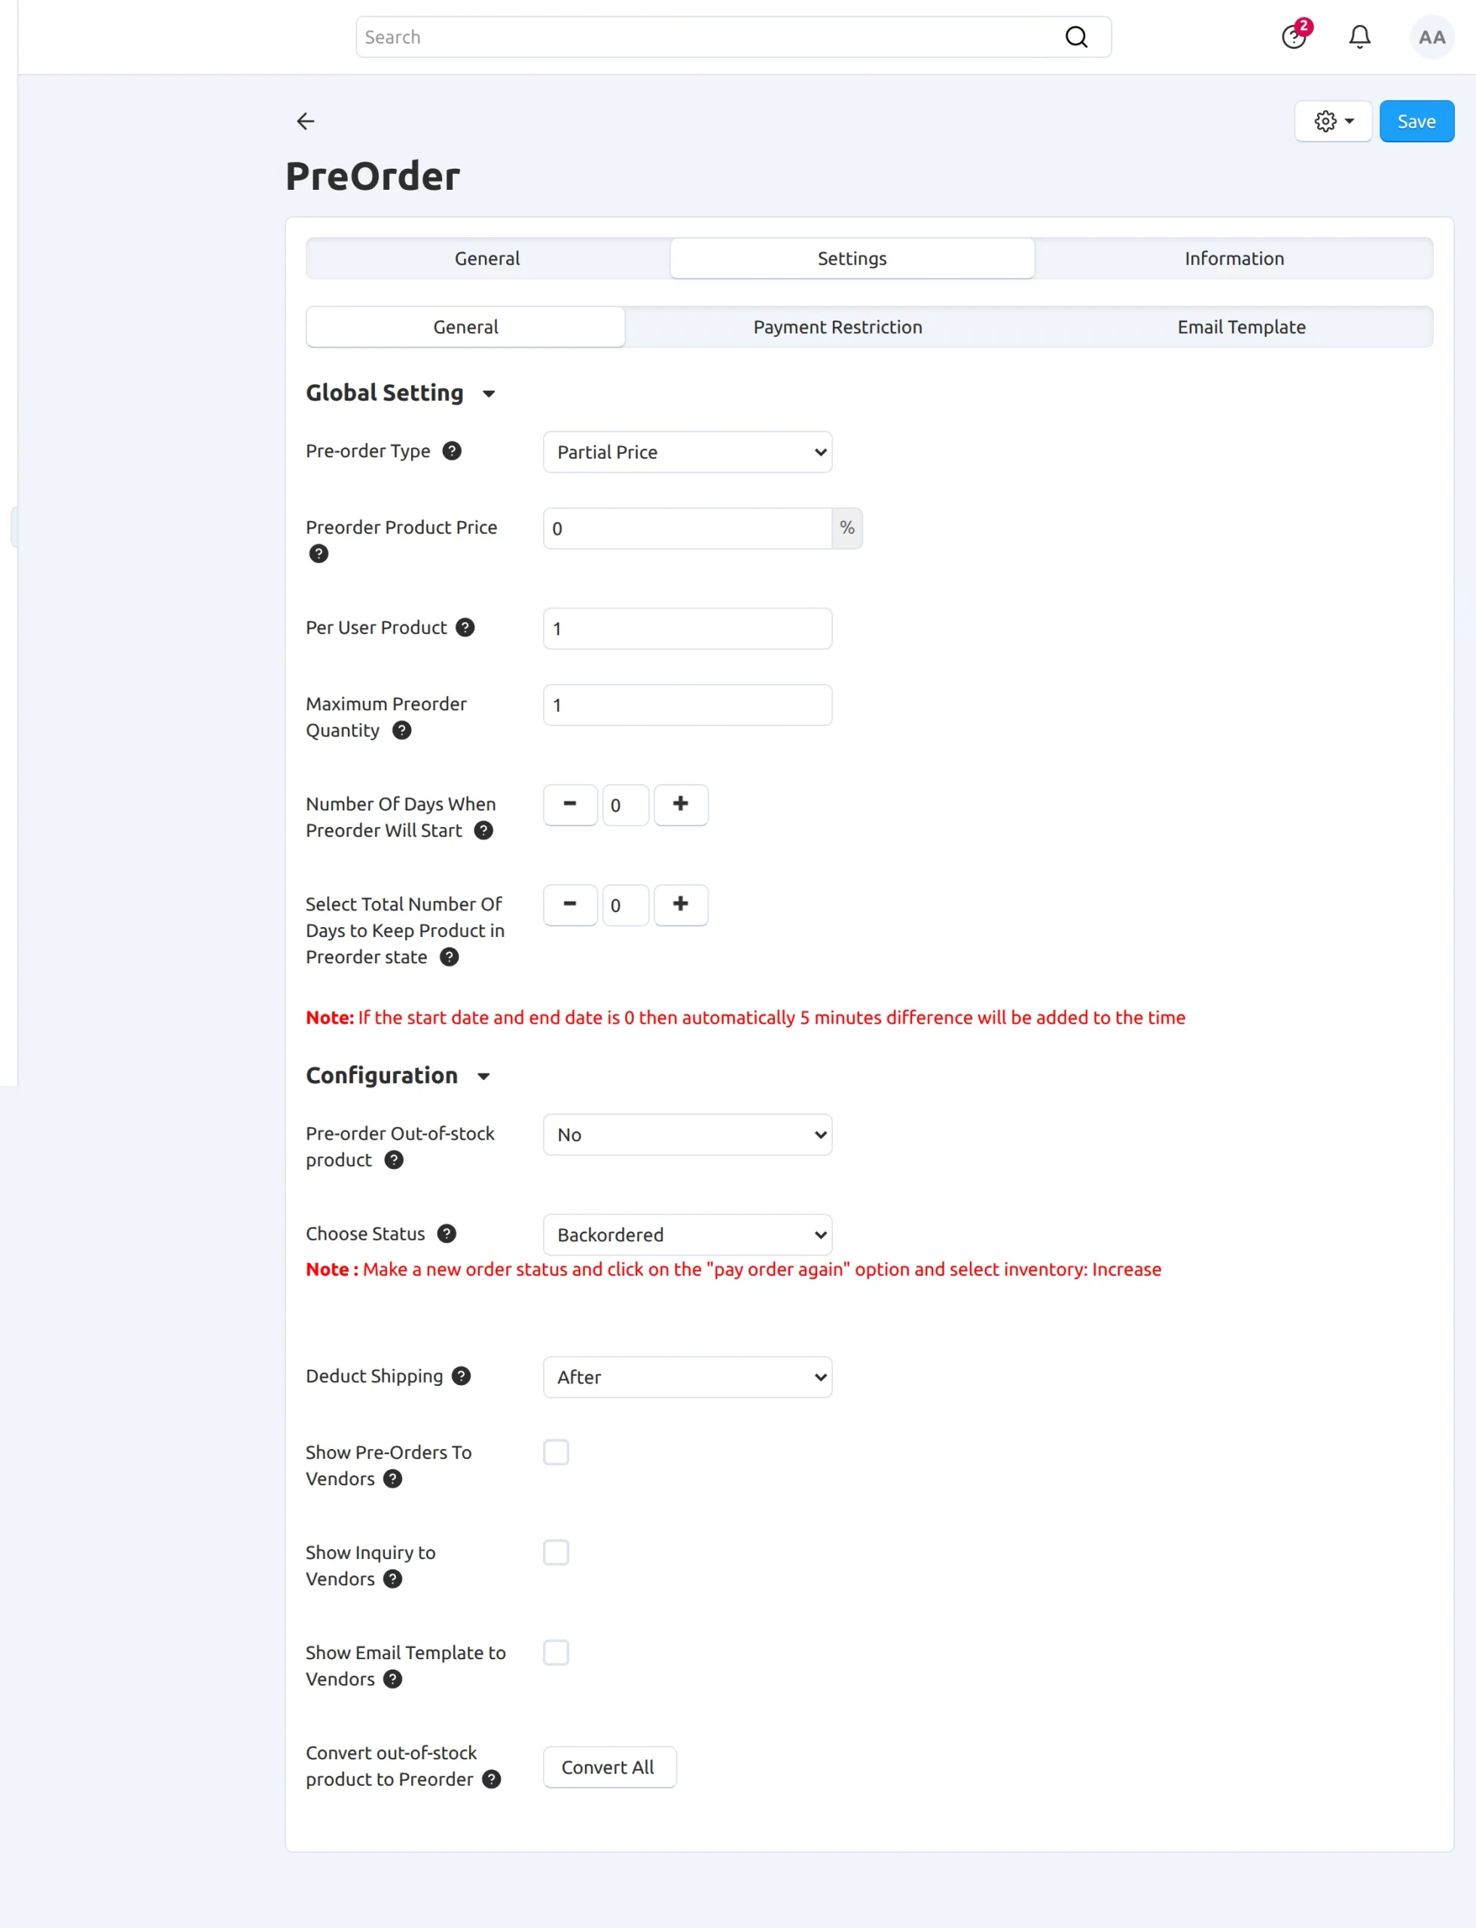Open the Payment Restriction tab
The height and width of the screenshot is (1928, 1476).
coord(837,326)
